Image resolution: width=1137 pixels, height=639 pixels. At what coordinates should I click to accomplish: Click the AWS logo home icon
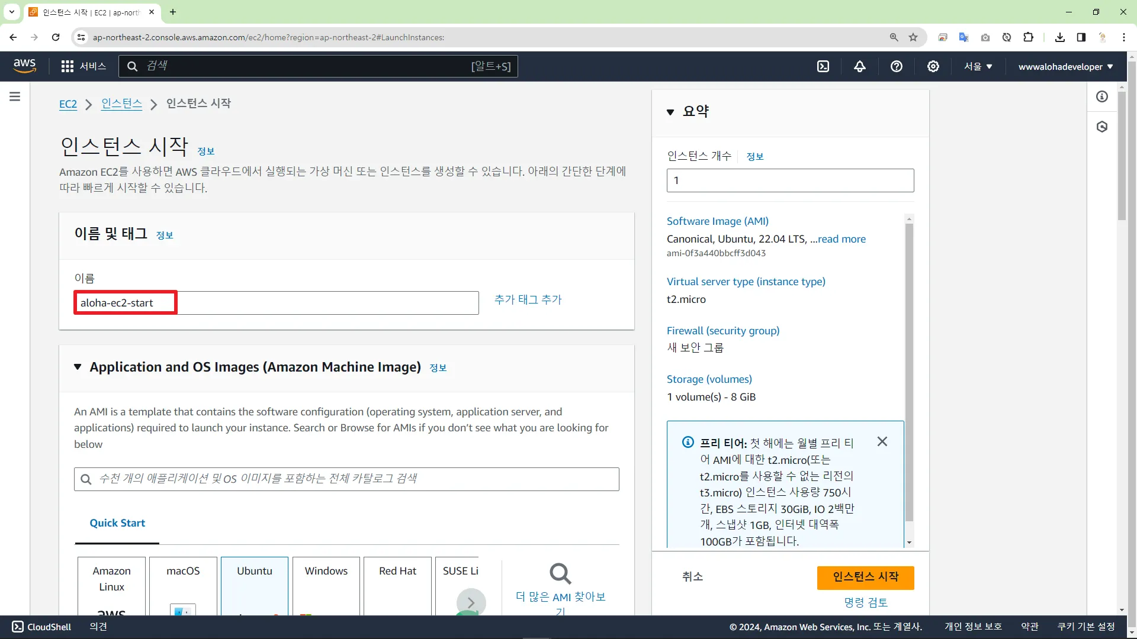coord(24,66)
